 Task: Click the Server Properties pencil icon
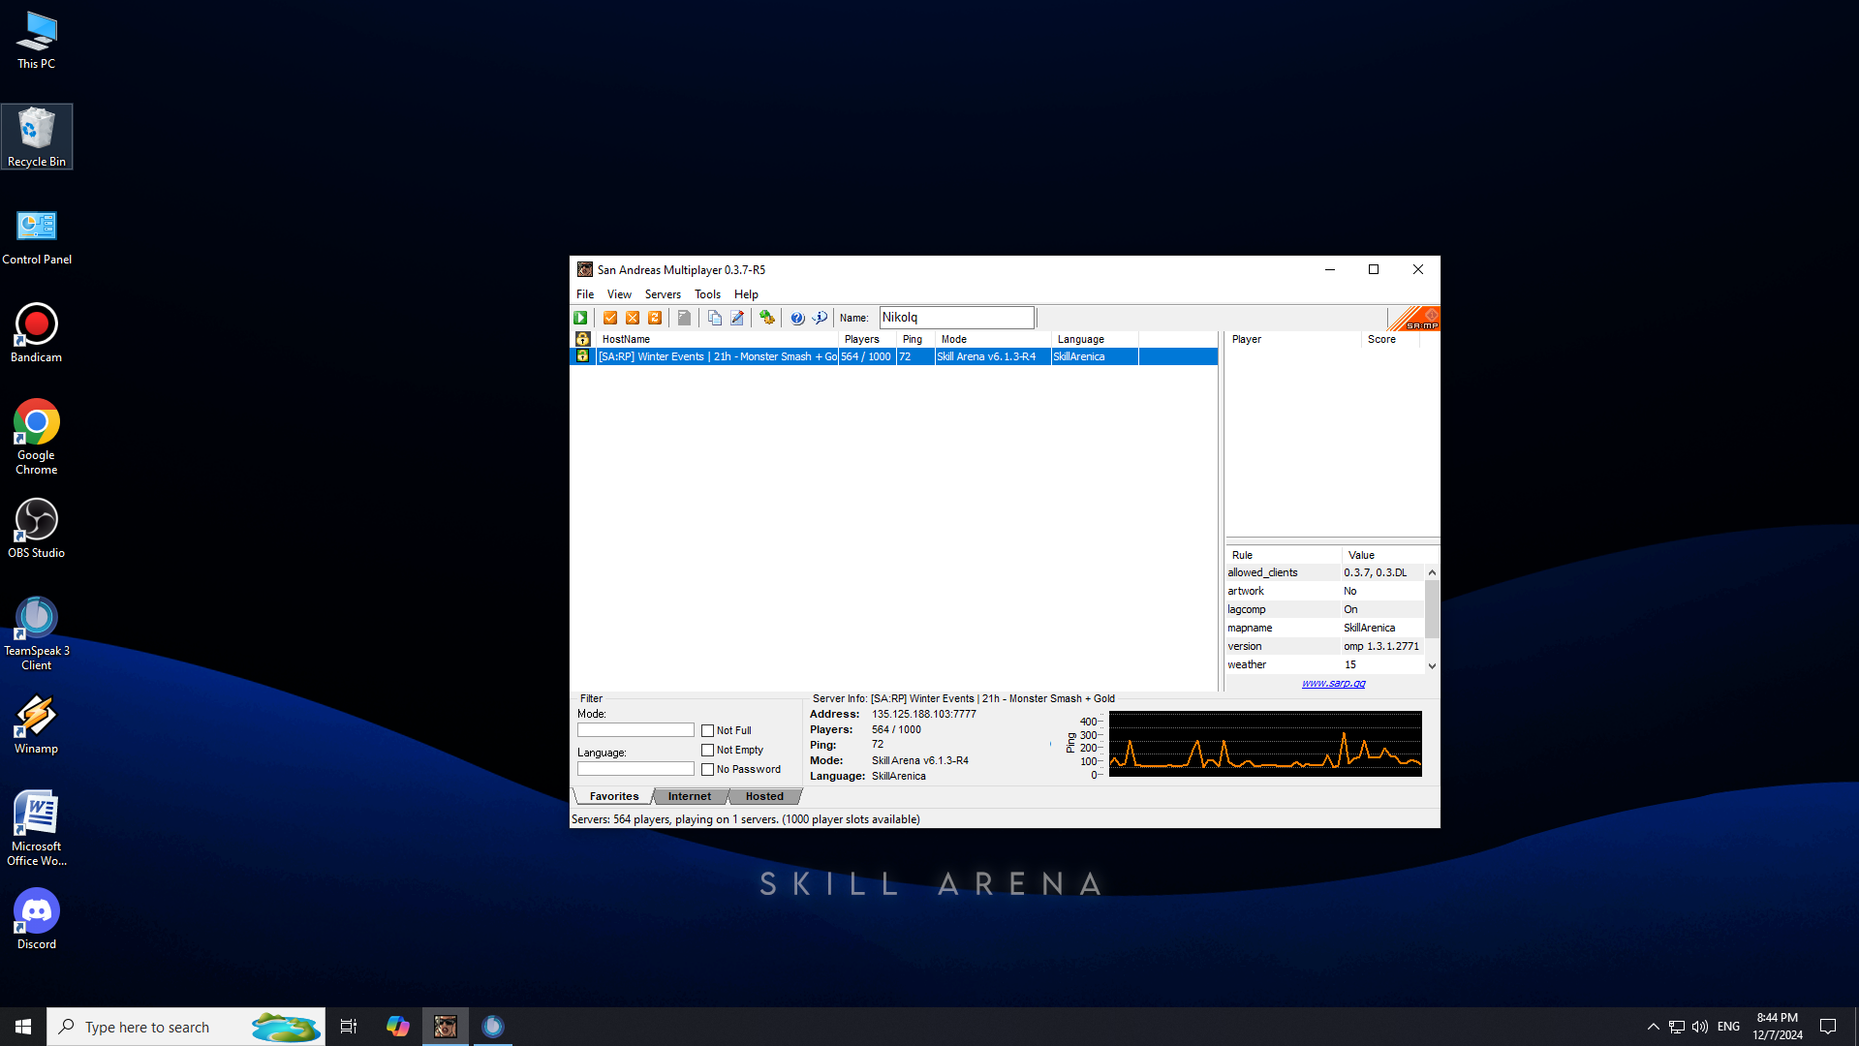(737, 318)
